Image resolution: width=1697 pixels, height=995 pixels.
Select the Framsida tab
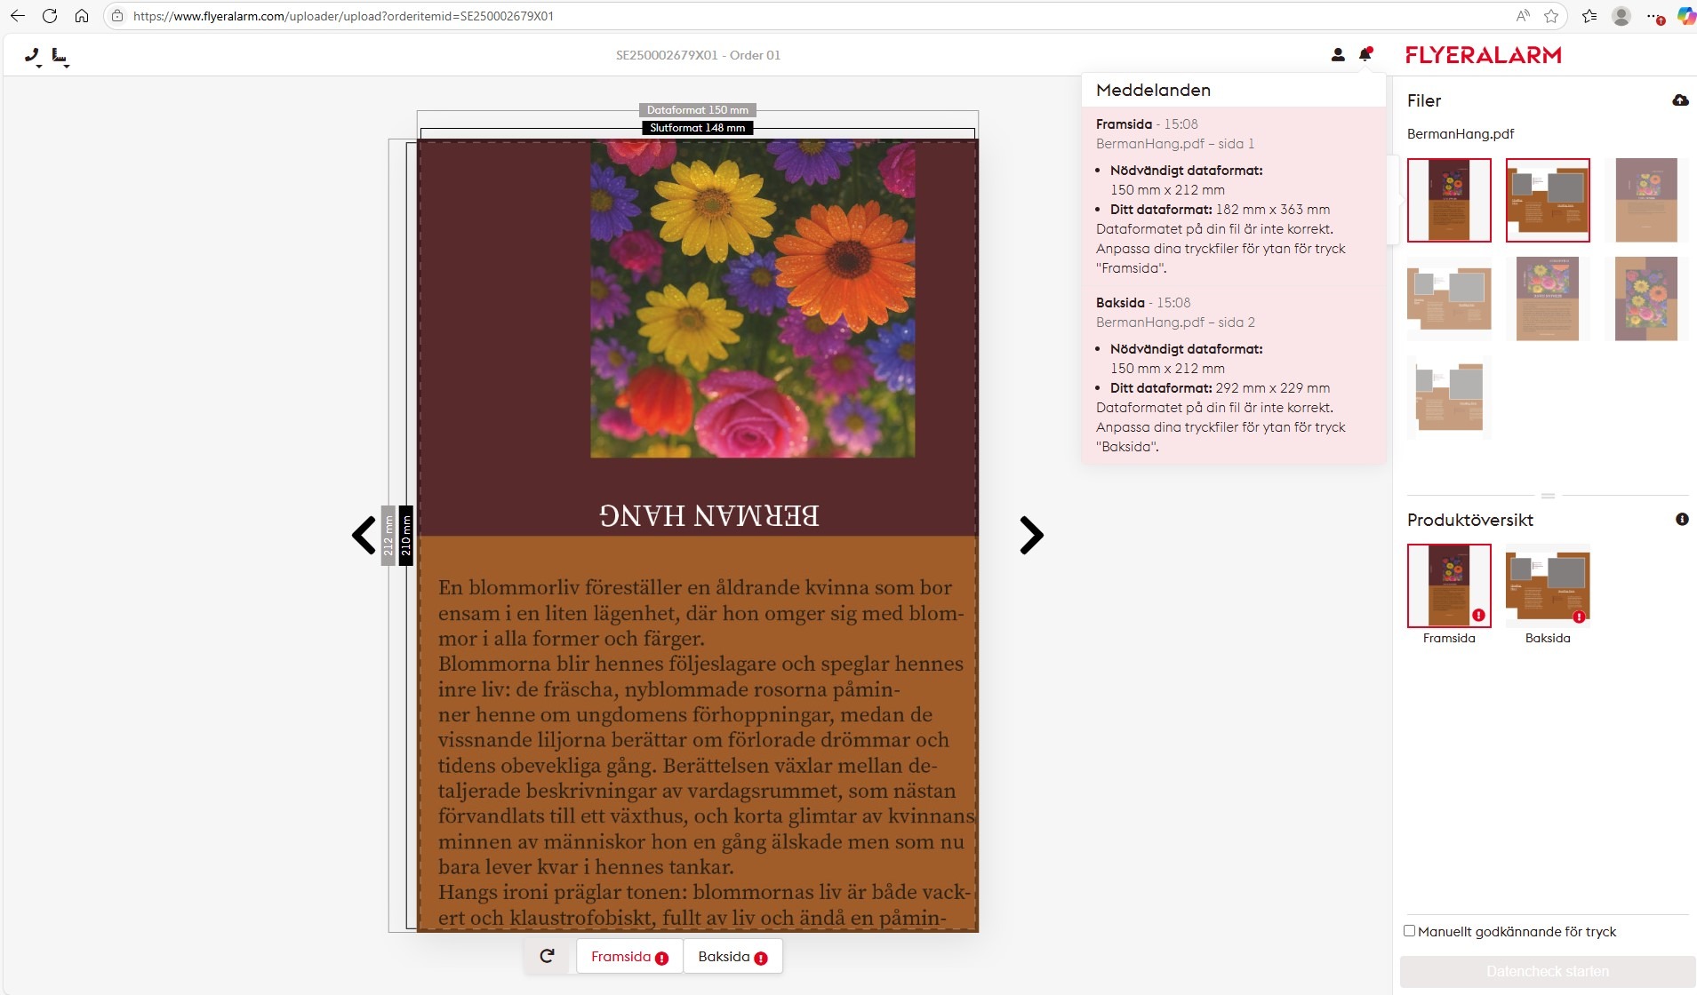tap(629, 957)
